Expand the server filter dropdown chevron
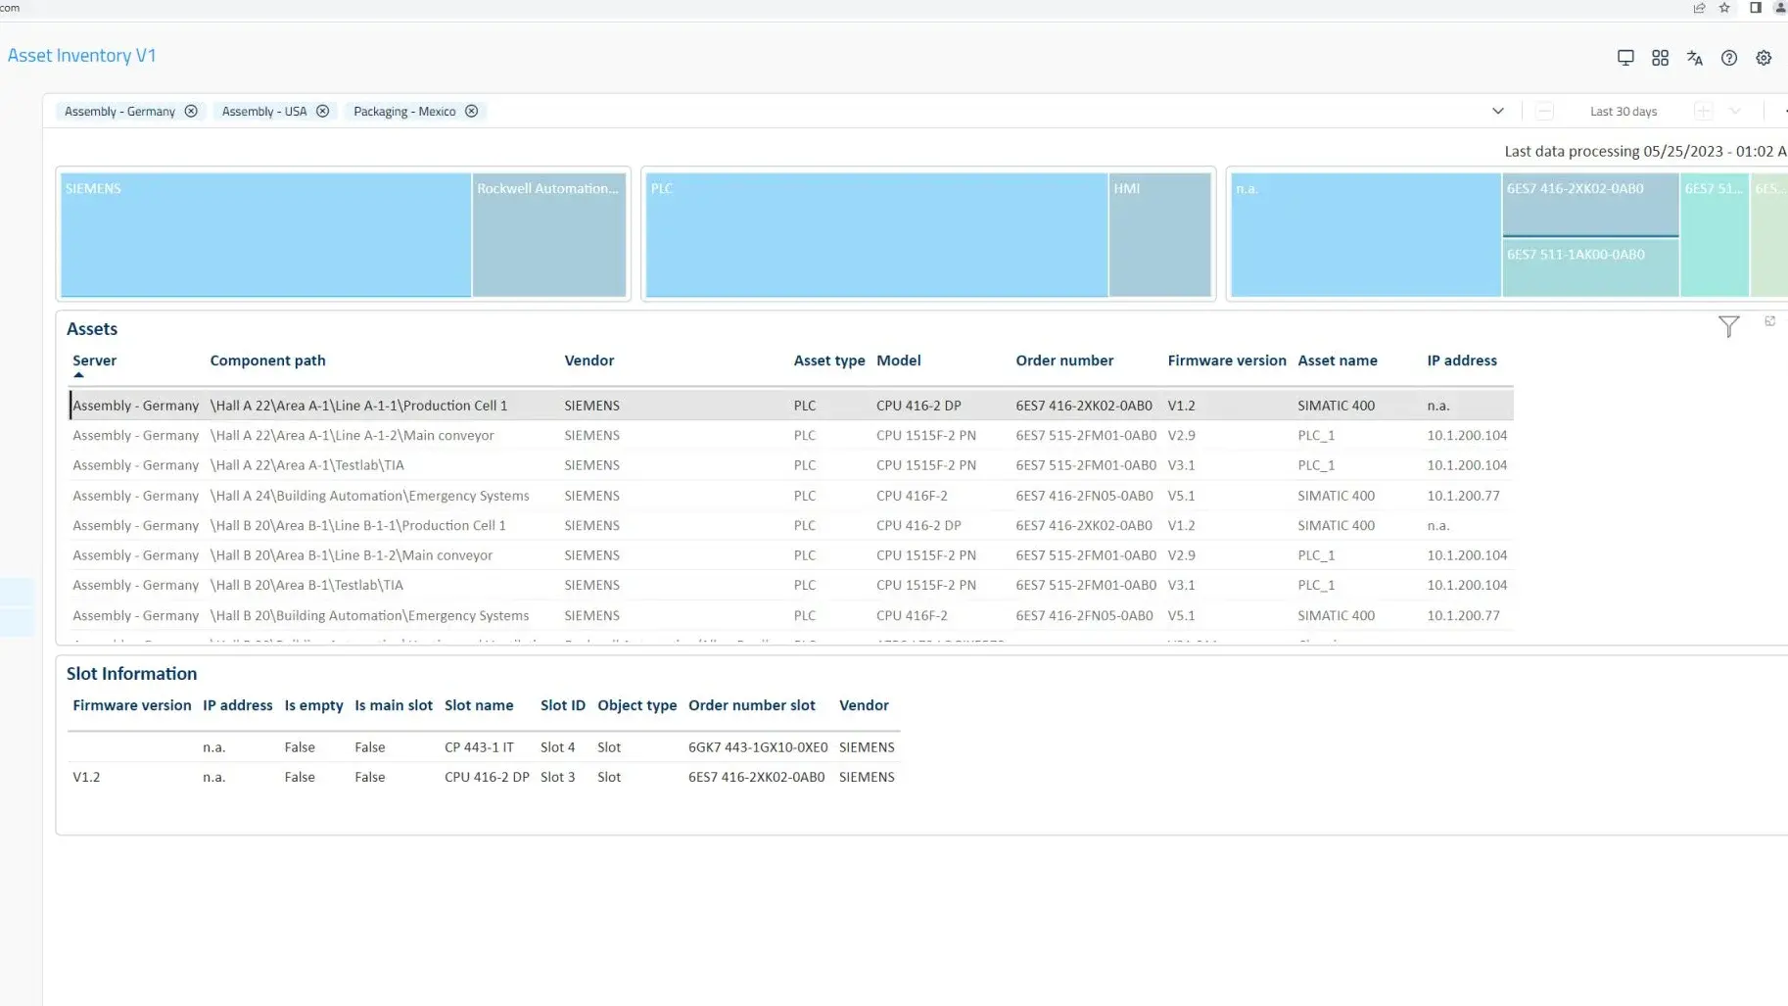Viewport: 1788px width, 1006px height. click(x=1497, y=111)
